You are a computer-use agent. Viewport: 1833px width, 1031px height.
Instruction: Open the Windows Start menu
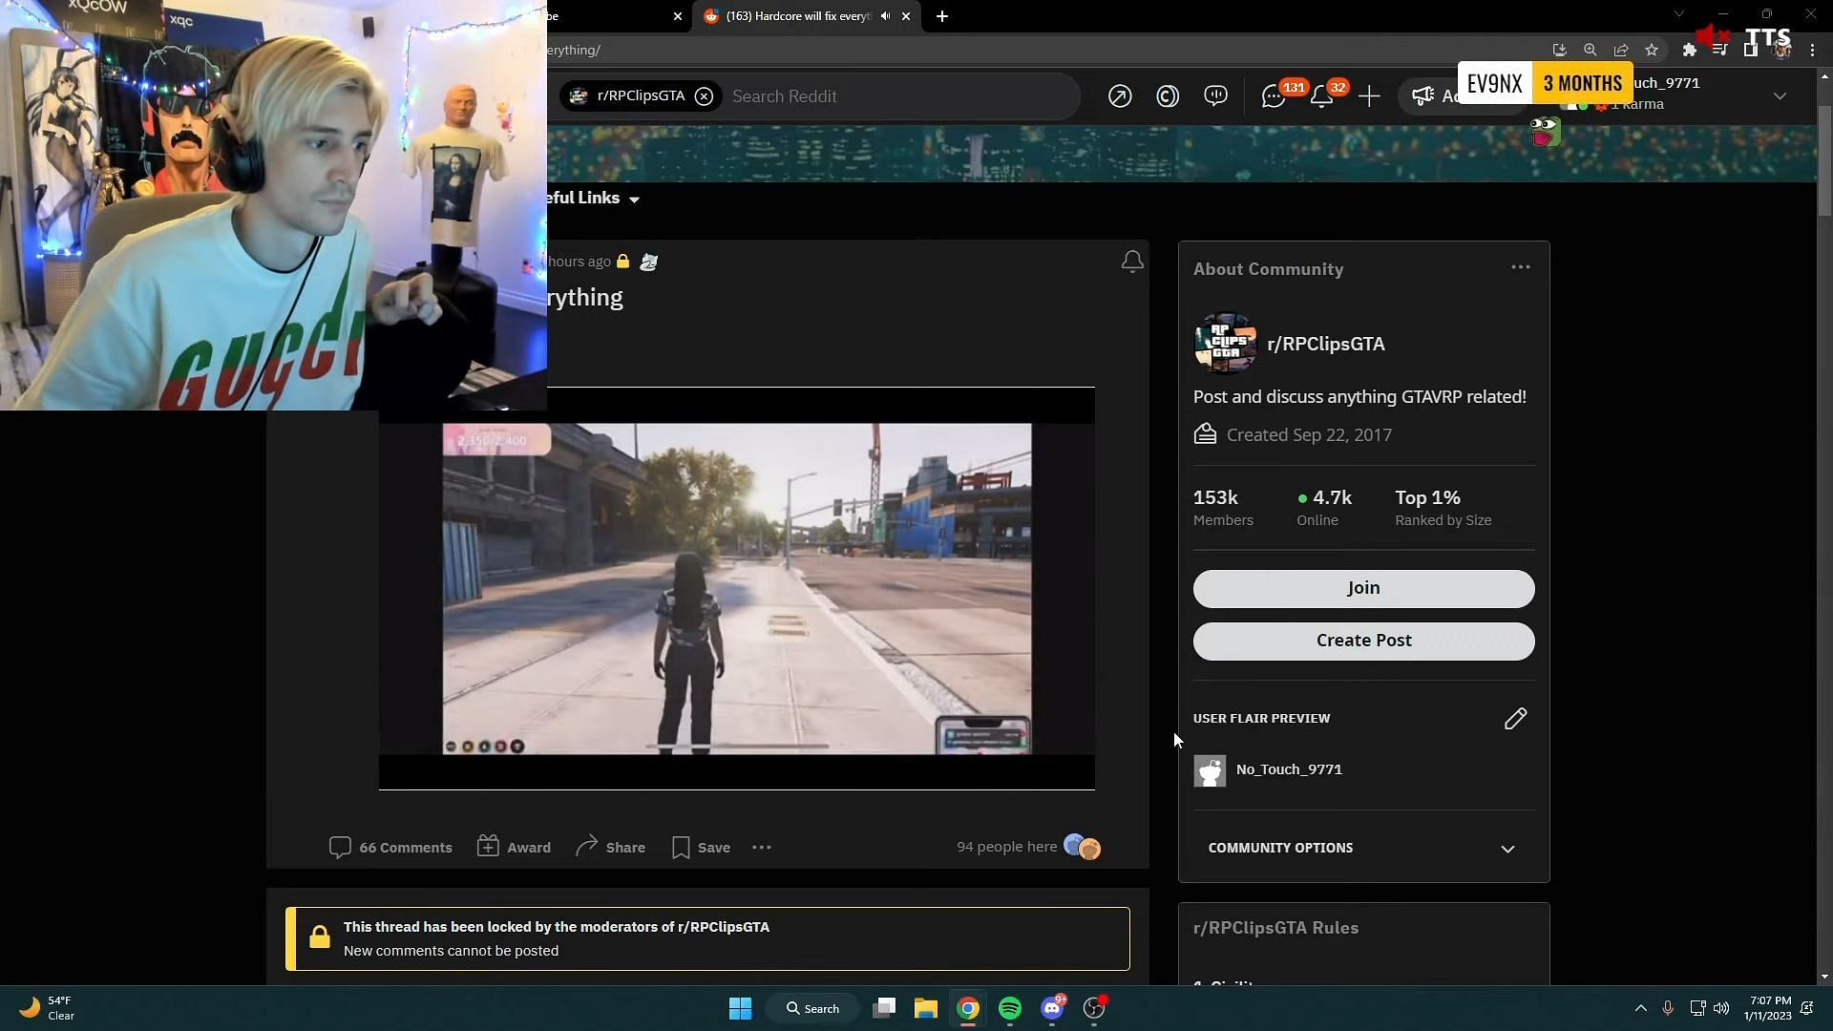[740, 1008]
